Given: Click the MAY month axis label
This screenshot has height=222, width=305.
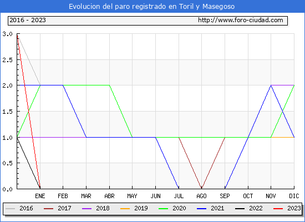Looking at the screenshot, I should (x=133, y=196).
